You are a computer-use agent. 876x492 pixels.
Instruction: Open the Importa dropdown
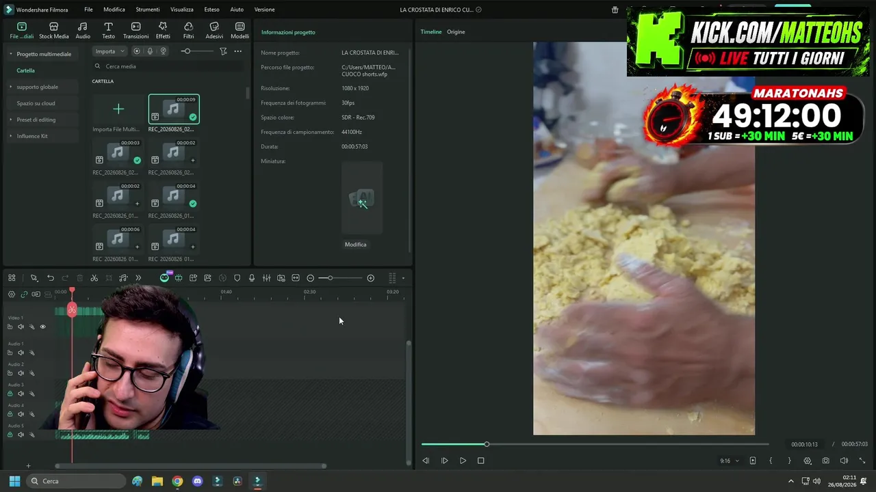coord(110,51)
